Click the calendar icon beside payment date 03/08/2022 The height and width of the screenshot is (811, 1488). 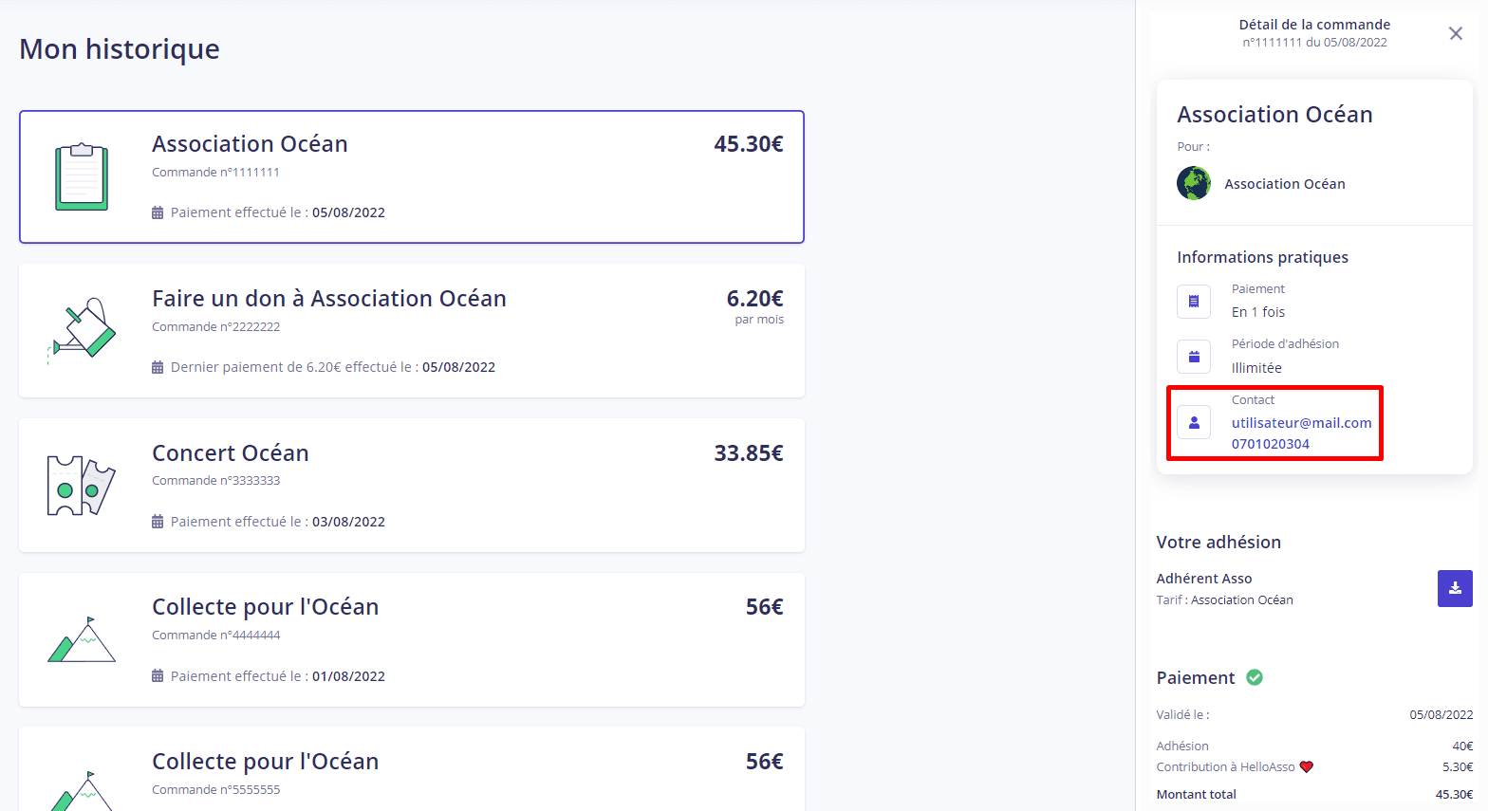[x=158, y=522]
